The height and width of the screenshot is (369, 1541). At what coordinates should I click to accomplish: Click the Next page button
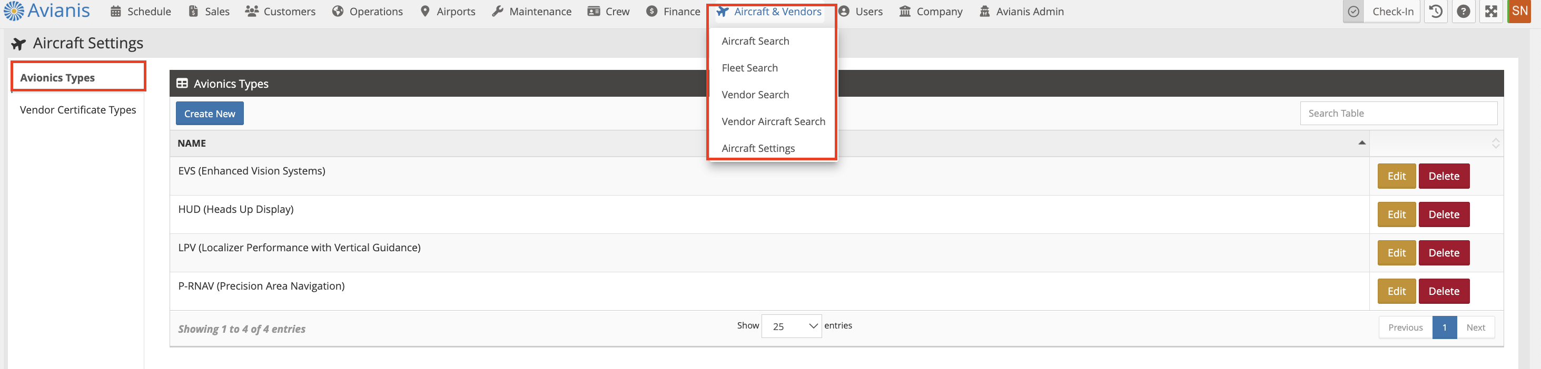[1475, 327]
